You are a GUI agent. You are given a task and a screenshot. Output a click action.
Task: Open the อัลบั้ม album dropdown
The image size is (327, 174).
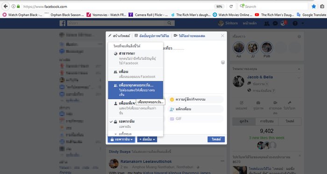tap(147, 139)
